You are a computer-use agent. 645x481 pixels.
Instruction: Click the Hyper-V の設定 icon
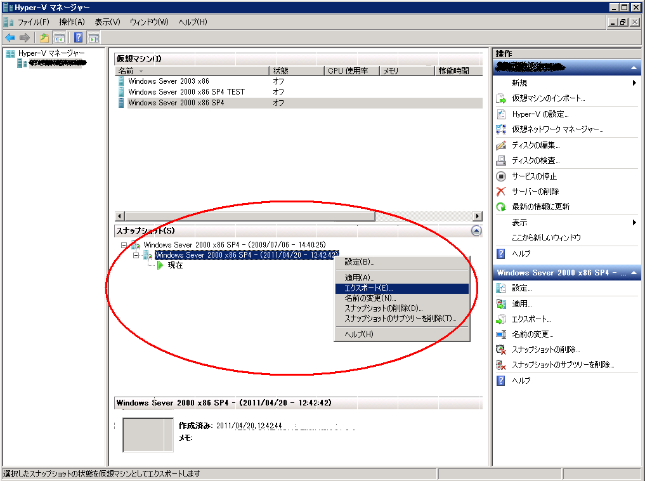pos(500,114)
